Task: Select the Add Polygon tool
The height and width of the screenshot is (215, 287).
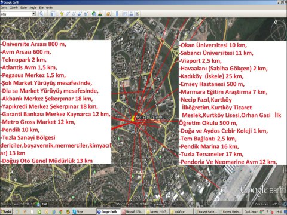Action: click(x=68, y=14)
